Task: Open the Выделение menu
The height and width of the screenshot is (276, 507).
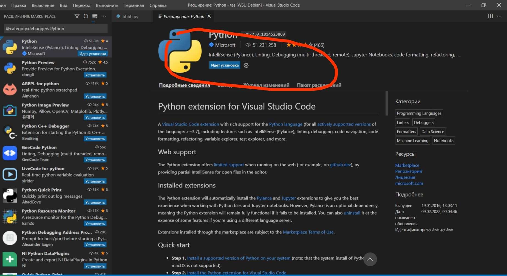Action: [x=43, y=5]
